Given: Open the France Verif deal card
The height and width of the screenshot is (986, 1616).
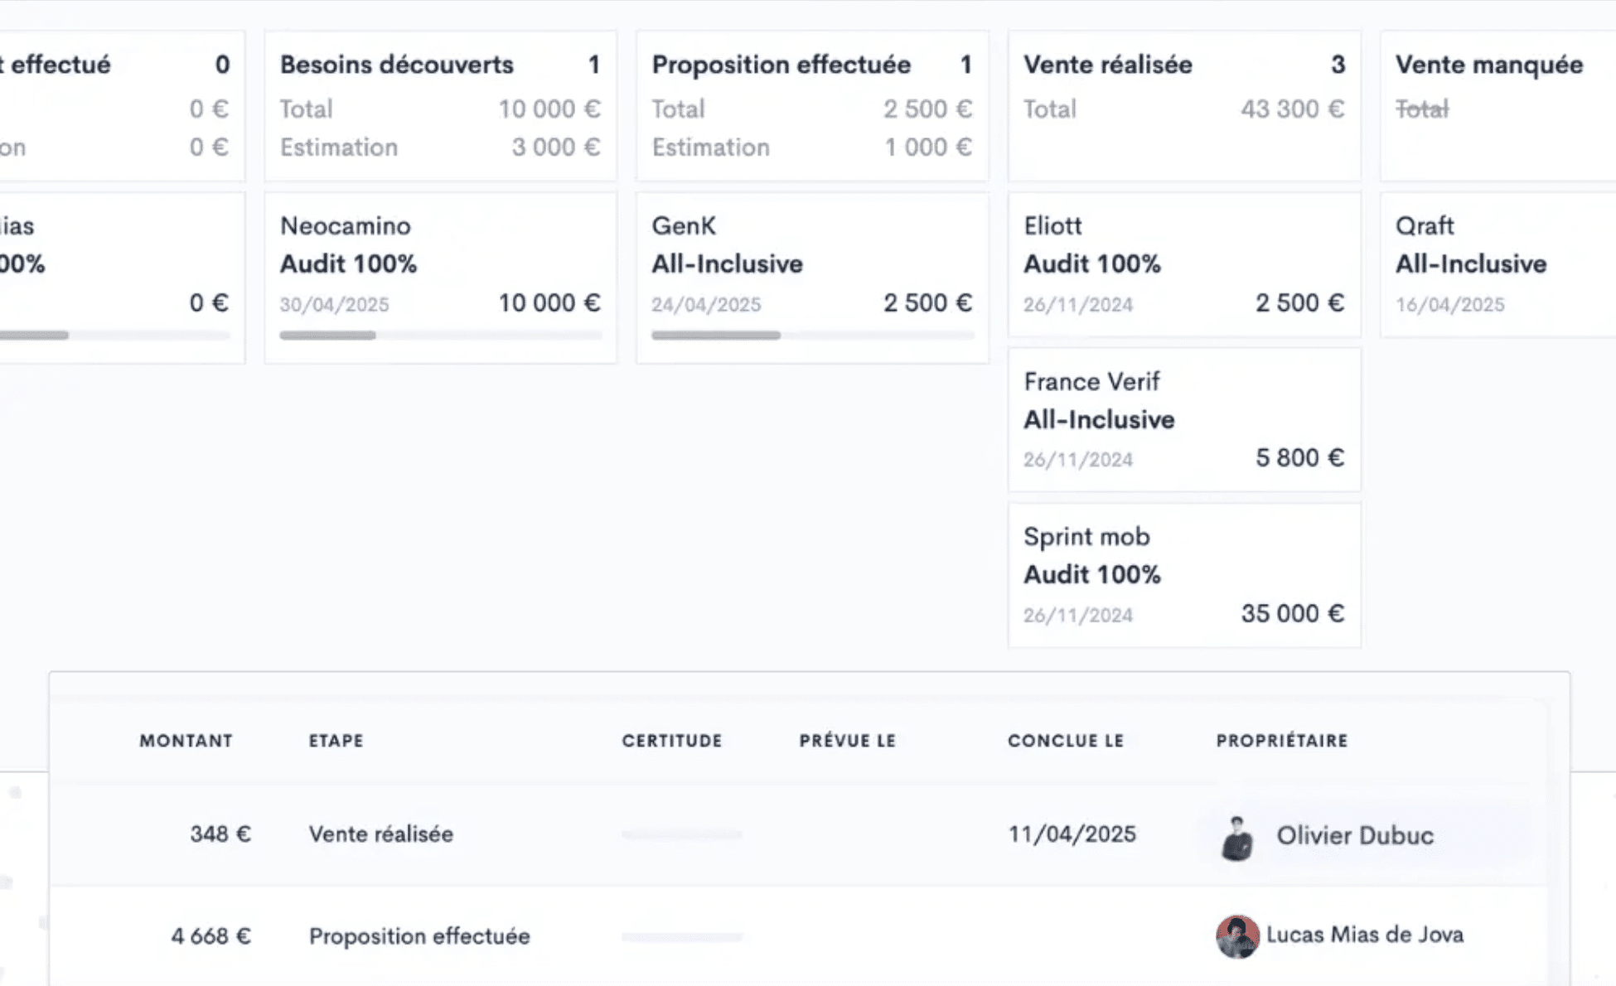Looking at the screenshot, I should click(x=1183, y=420).
